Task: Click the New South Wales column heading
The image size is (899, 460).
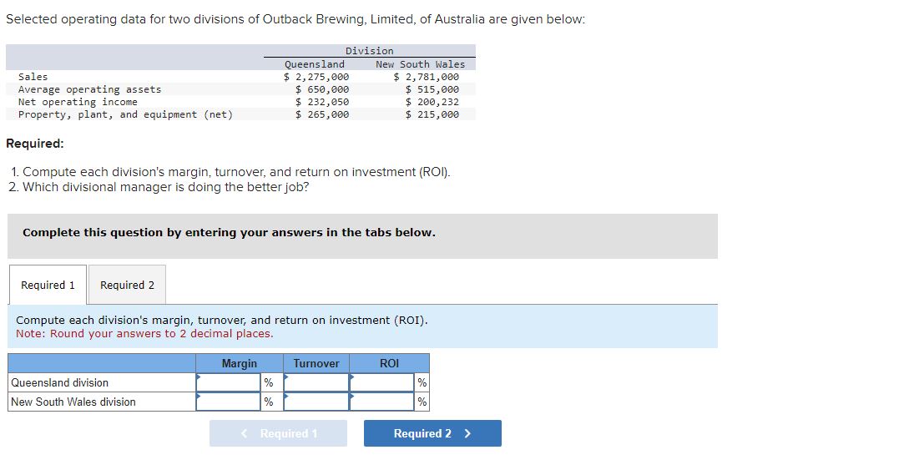Action: (x=420, y=64)
